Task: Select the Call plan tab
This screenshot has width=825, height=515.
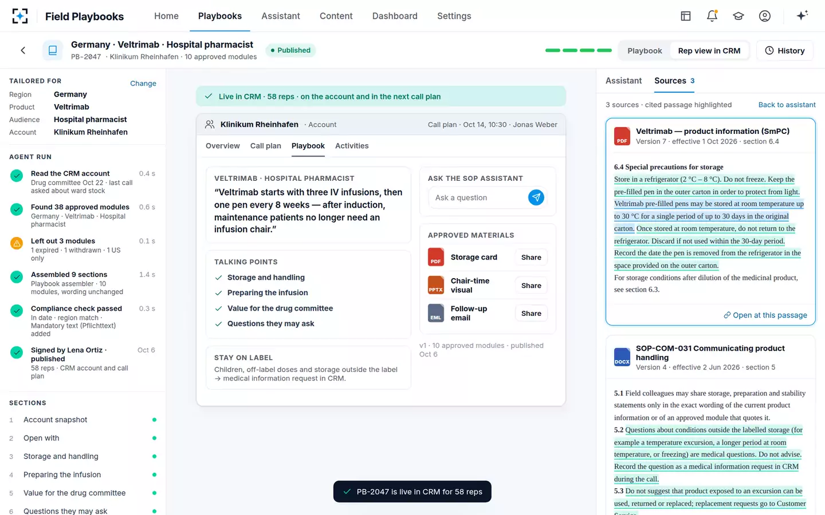Action: [x=266, y=146]
